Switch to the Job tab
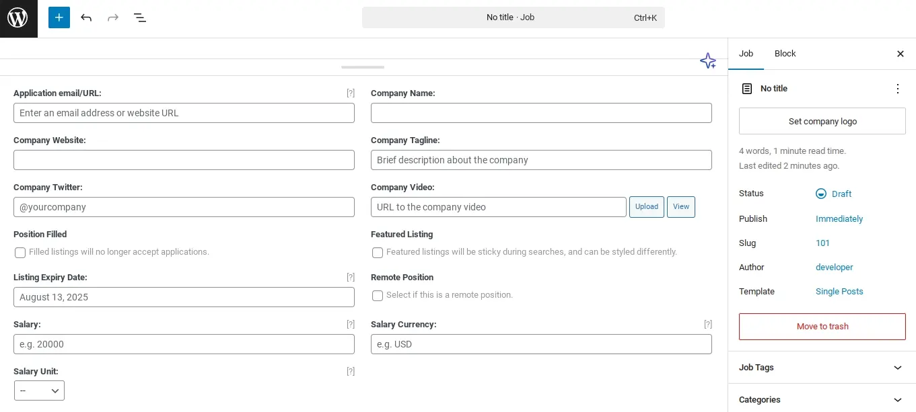916x412 pixels. (x=746, y=54)
